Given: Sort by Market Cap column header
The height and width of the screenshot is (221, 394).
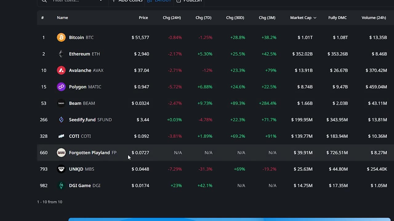Looking at the screenshot, I should (x=301, y=17).
